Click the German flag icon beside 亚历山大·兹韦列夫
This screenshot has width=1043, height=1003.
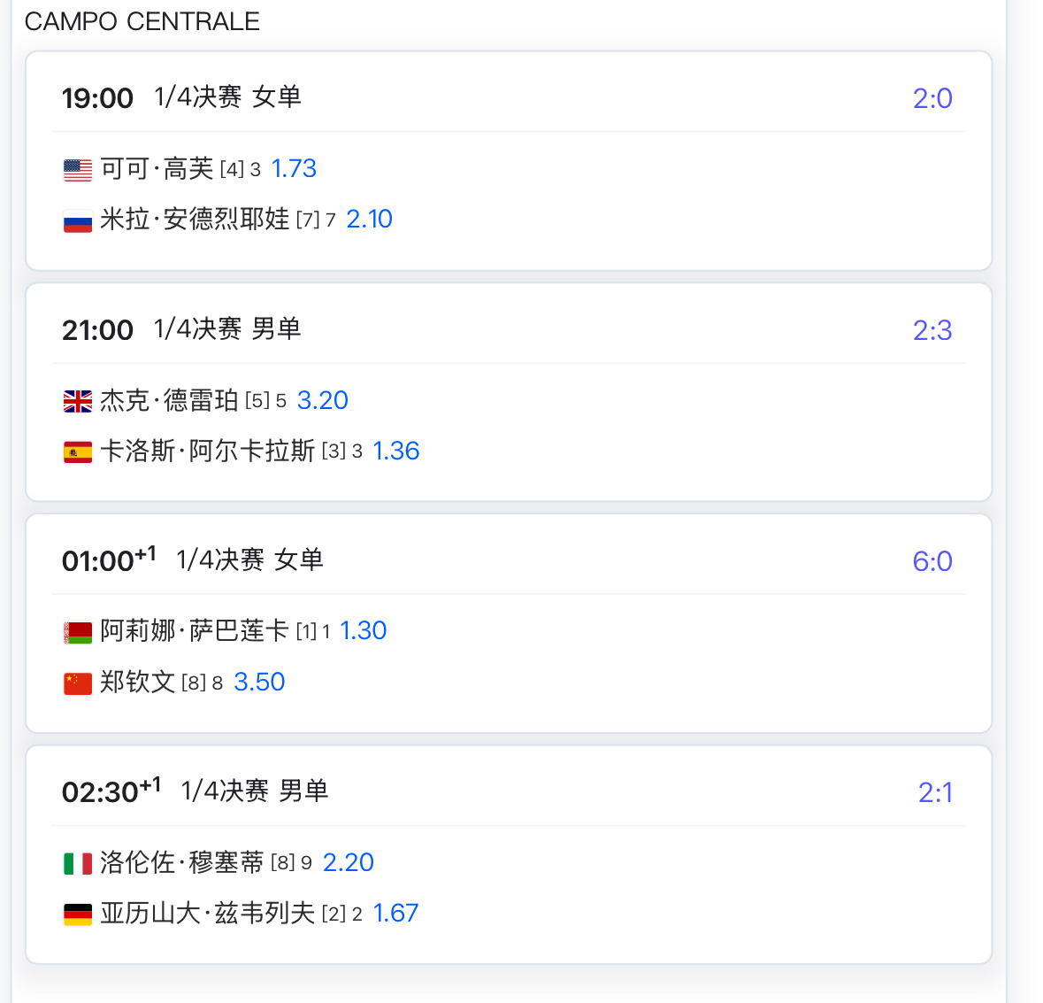(78, 914)
